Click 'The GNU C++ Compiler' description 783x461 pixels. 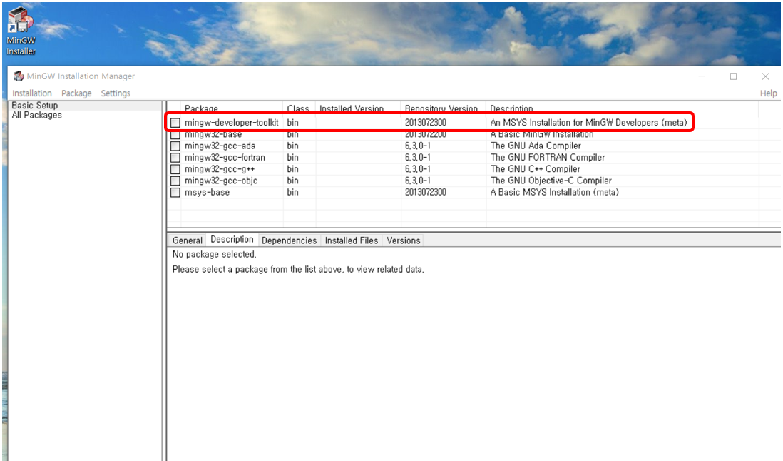coord(536,169)
